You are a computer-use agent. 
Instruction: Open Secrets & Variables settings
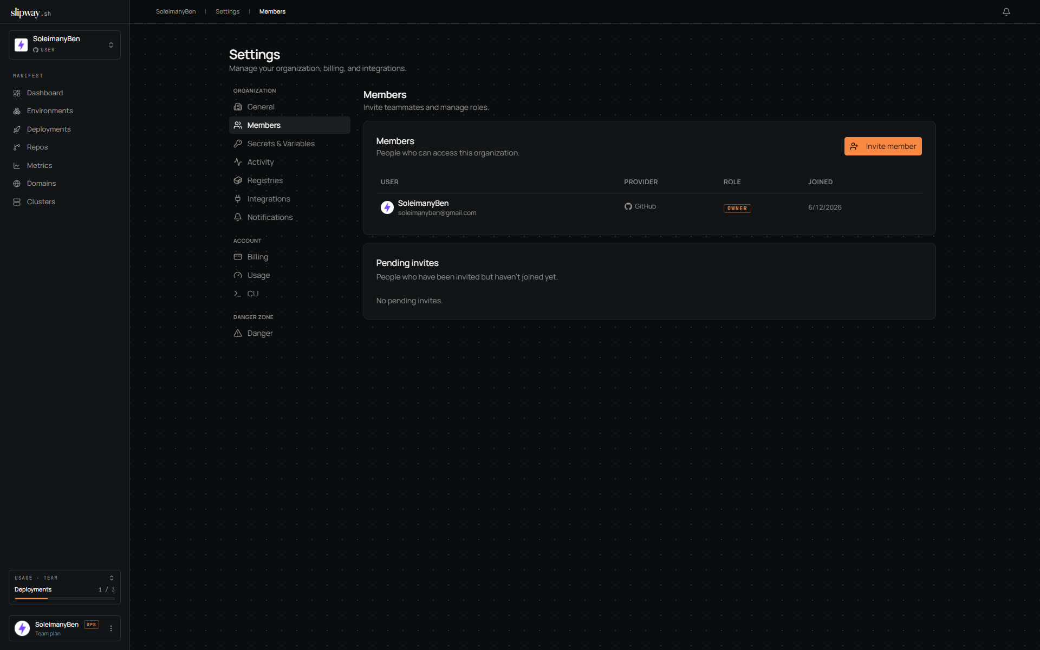[290, 144]
